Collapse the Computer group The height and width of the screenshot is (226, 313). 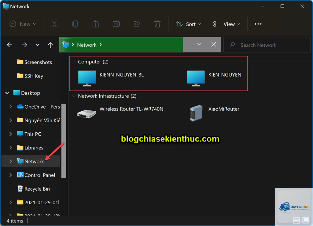pos(74,62)
